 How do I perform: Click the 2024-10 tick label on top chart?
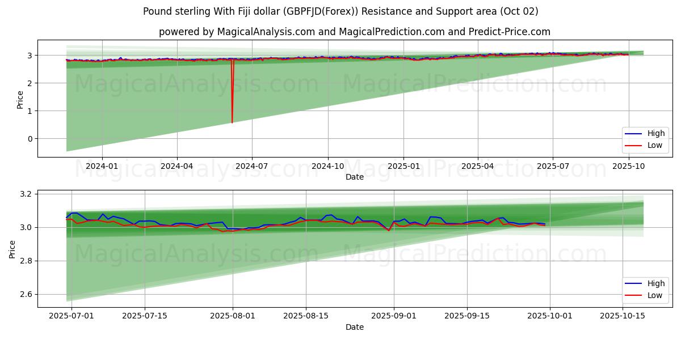pos(327,166)
